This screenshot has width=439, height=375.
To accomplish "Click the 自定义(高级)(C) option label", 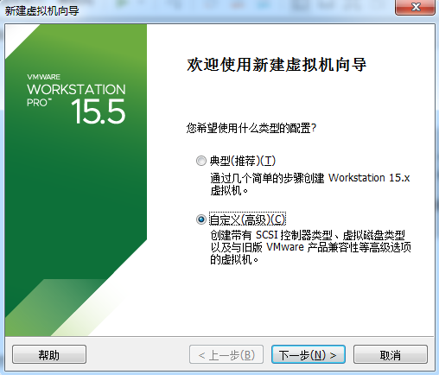I will click(247, 219).
